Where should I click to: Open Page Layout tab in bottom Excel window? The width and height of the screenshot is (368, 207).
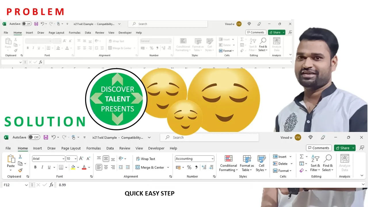(x=71, y=148)
